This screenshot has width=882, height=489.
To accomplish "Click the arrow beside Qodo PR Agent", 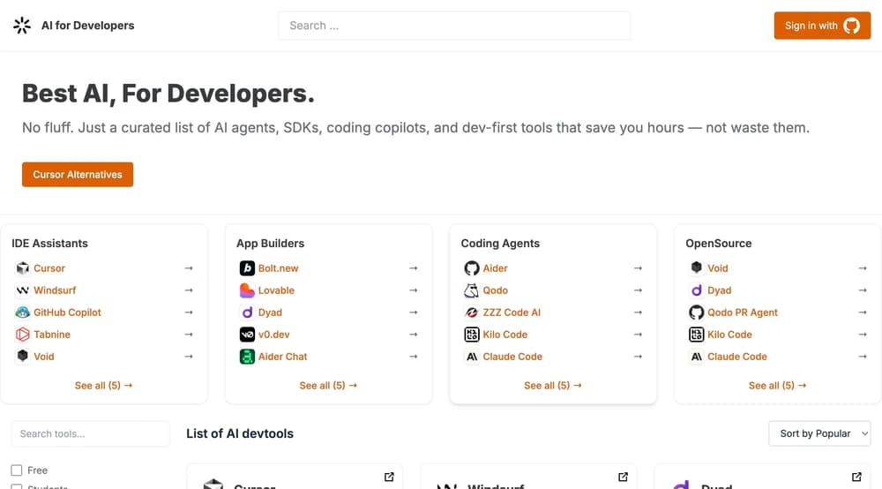I will pyautogui.click(x=863, y=312).
